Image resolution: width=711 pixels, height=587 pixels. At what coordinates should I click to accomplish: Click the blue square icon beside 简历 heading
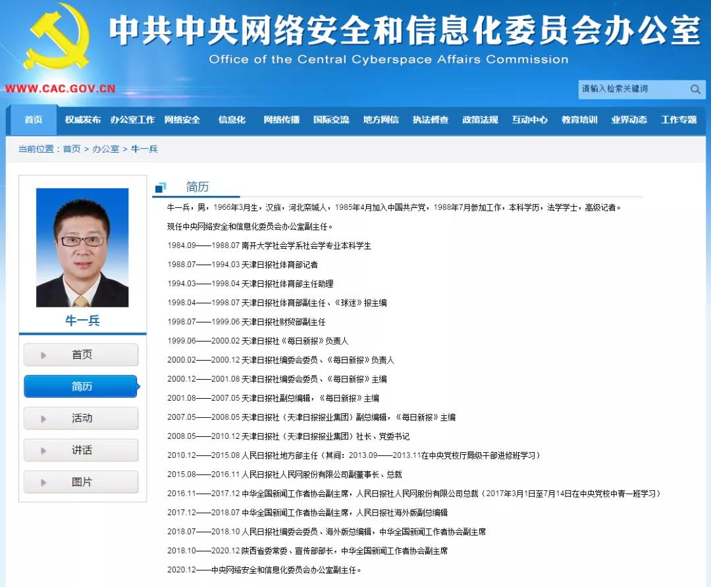[161, 187]
